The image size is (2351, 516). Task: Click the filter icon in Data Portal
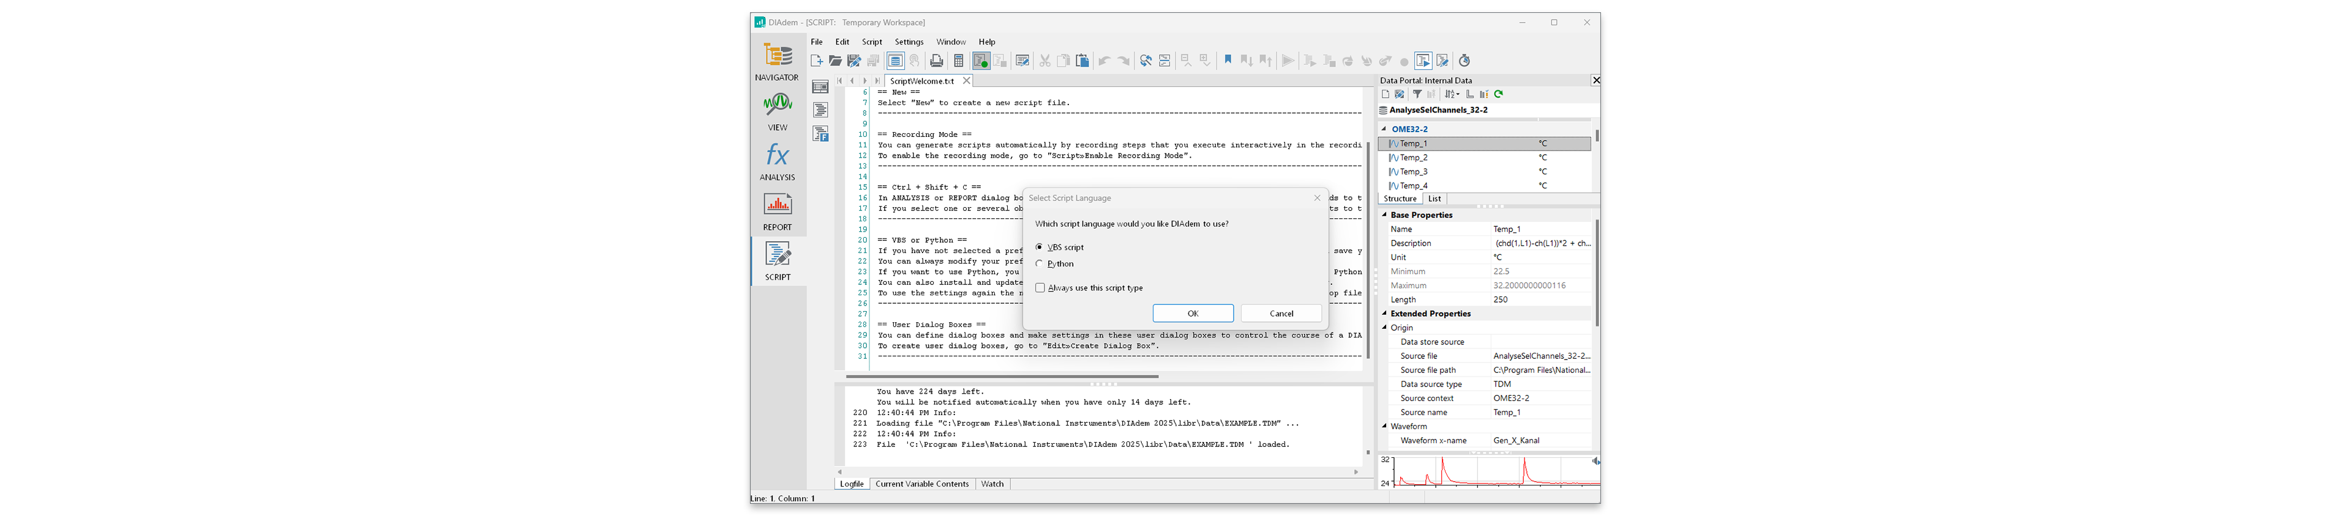point(1417,94)
